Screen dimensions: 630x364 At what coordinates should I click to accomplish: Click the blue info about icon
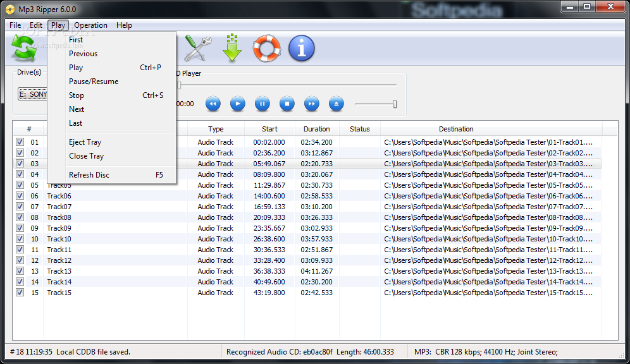301,48
